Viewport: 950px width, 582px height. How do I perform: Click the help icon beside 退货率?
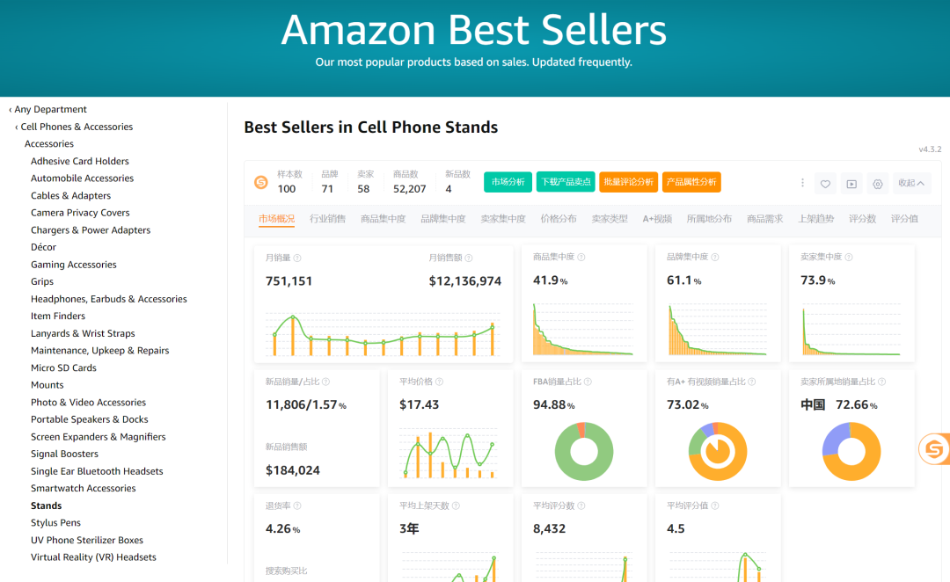297,506
